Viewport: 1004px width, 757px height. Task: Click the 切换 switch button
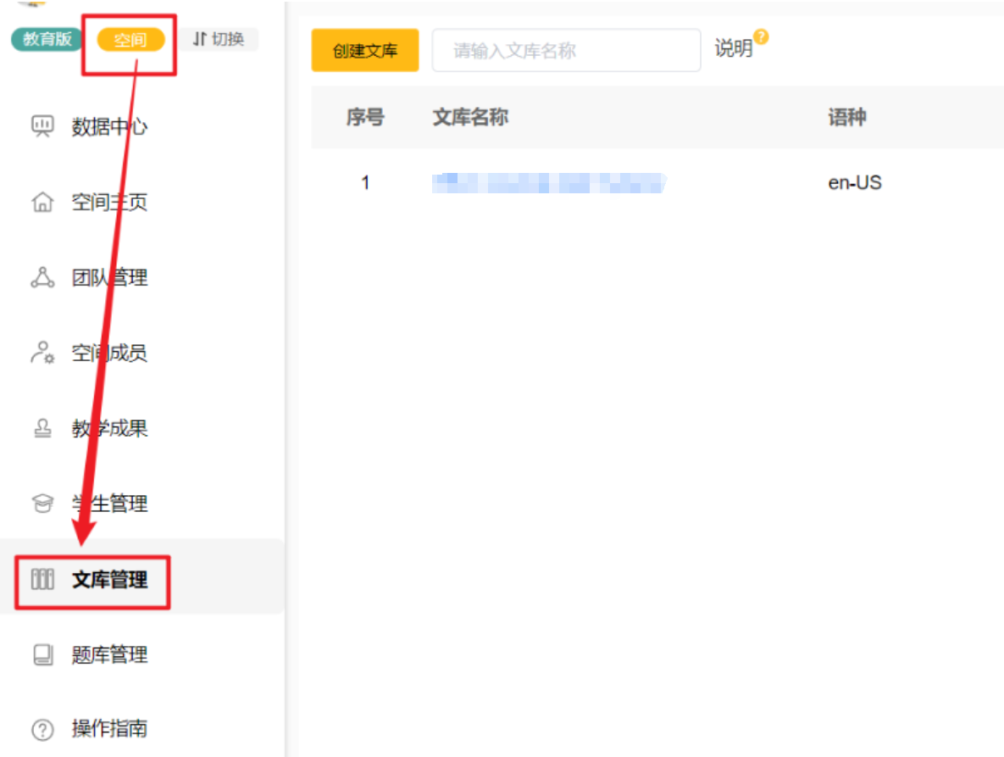[219, 39]
